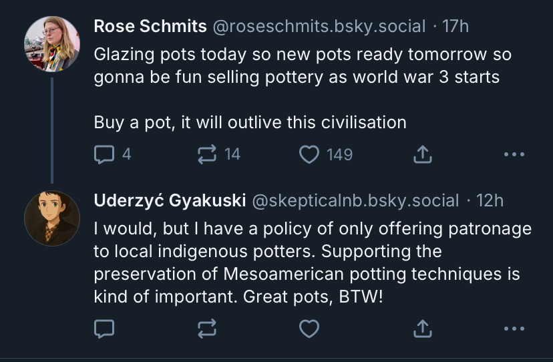Like Rose Schmits' post with 149 likes
The height and width of the screenshot is (362, 553).
tap(309, 155)
